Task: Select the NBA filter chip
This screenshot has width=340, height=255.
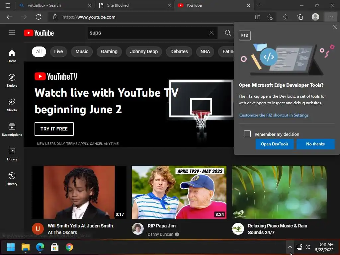Action: [205, 51]
